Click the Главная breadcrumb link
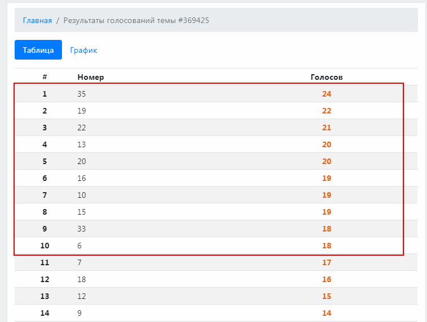This screenshot has width=427, height=322. [x=37, y=20]
